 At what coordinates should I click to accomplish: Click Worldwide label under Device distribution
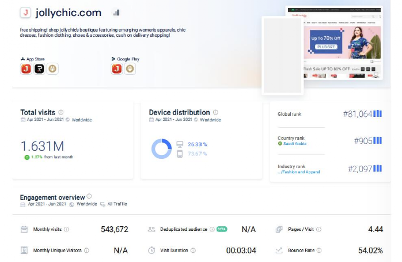click(210, 120)
